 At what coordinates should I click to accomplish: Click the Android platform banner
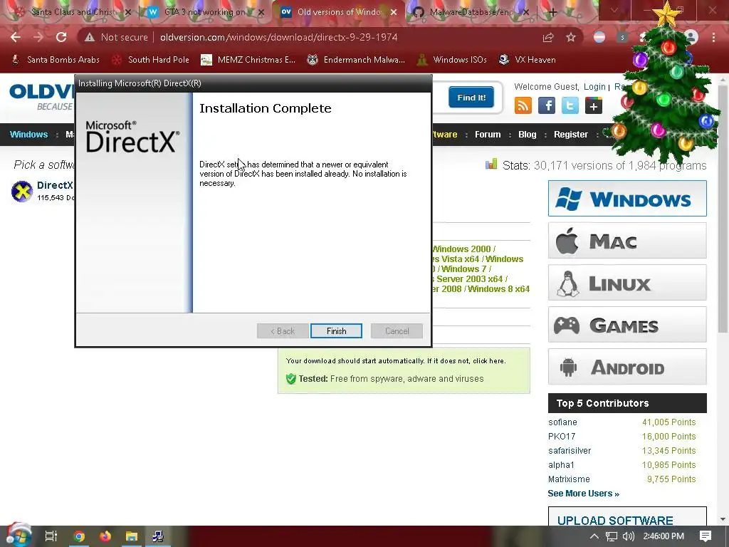click(627, 367)
